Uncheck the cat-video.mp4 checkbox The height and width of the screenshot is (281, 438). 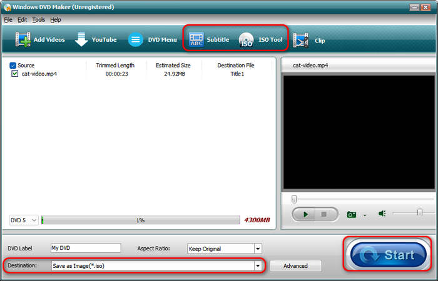tap(15, 74)
